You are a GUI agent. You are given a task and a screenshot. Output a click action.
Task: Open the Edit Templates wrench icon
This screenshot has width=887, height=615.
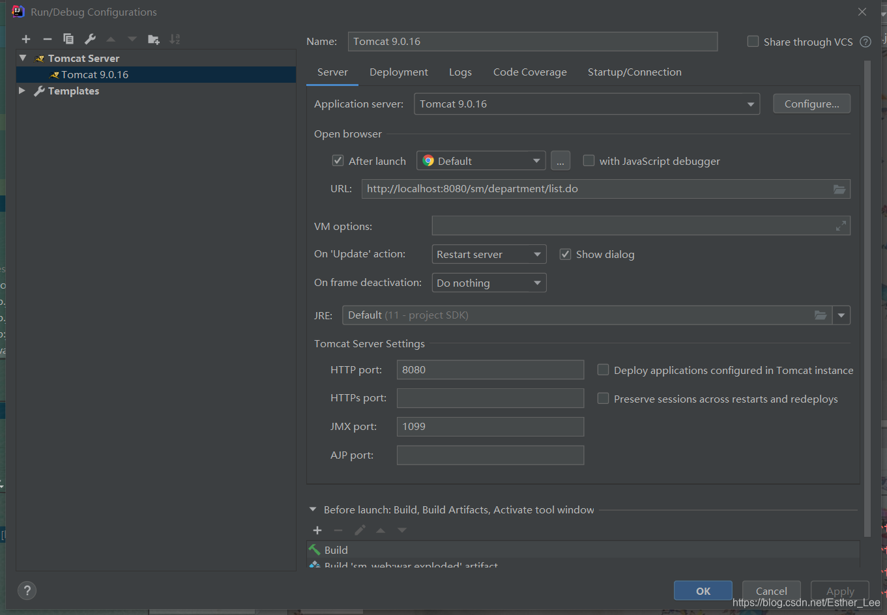90,39
